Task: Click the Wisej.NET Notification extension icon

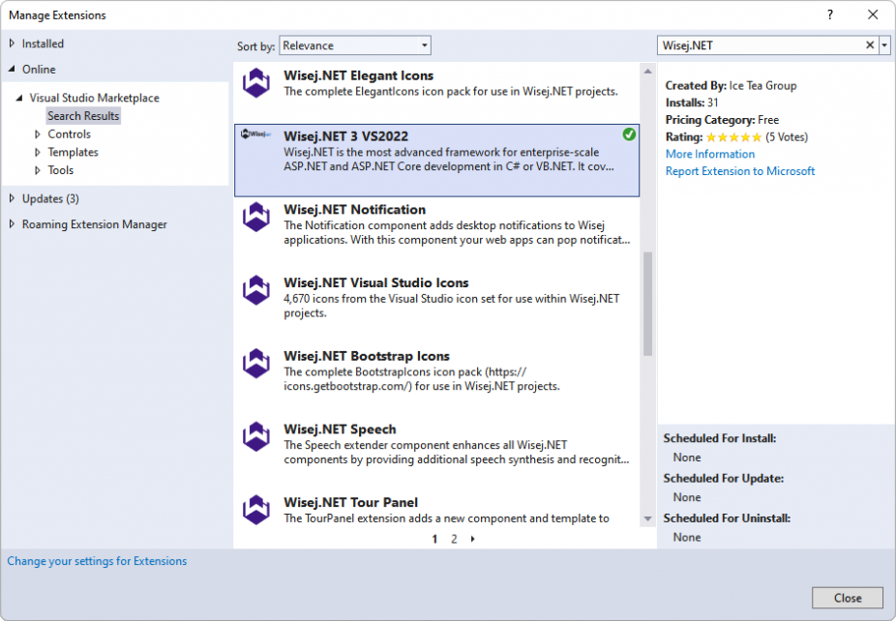Action: pyautogui.click(x=256, y=217)
